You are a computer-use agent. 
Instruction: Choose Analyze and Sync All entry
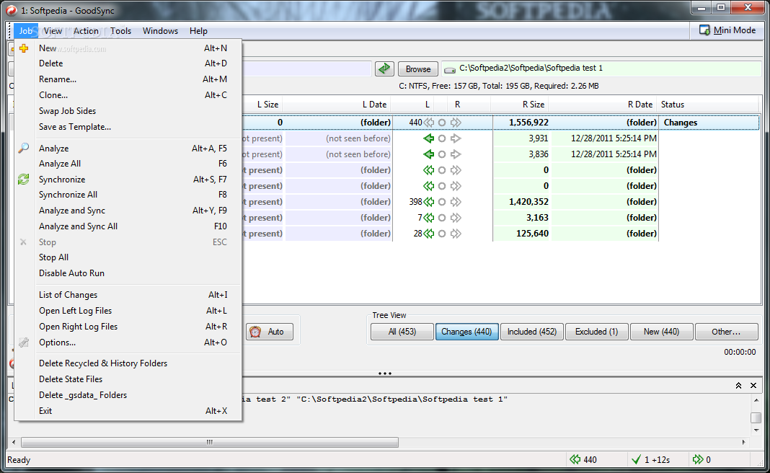(x=128, y=226)
